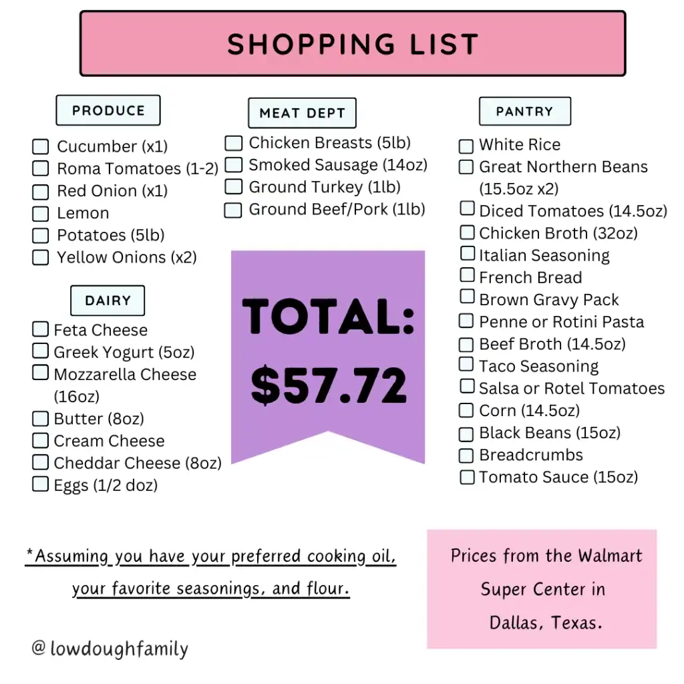Click the pink SHOPPING LIST title banner

(x=353, y=44)
